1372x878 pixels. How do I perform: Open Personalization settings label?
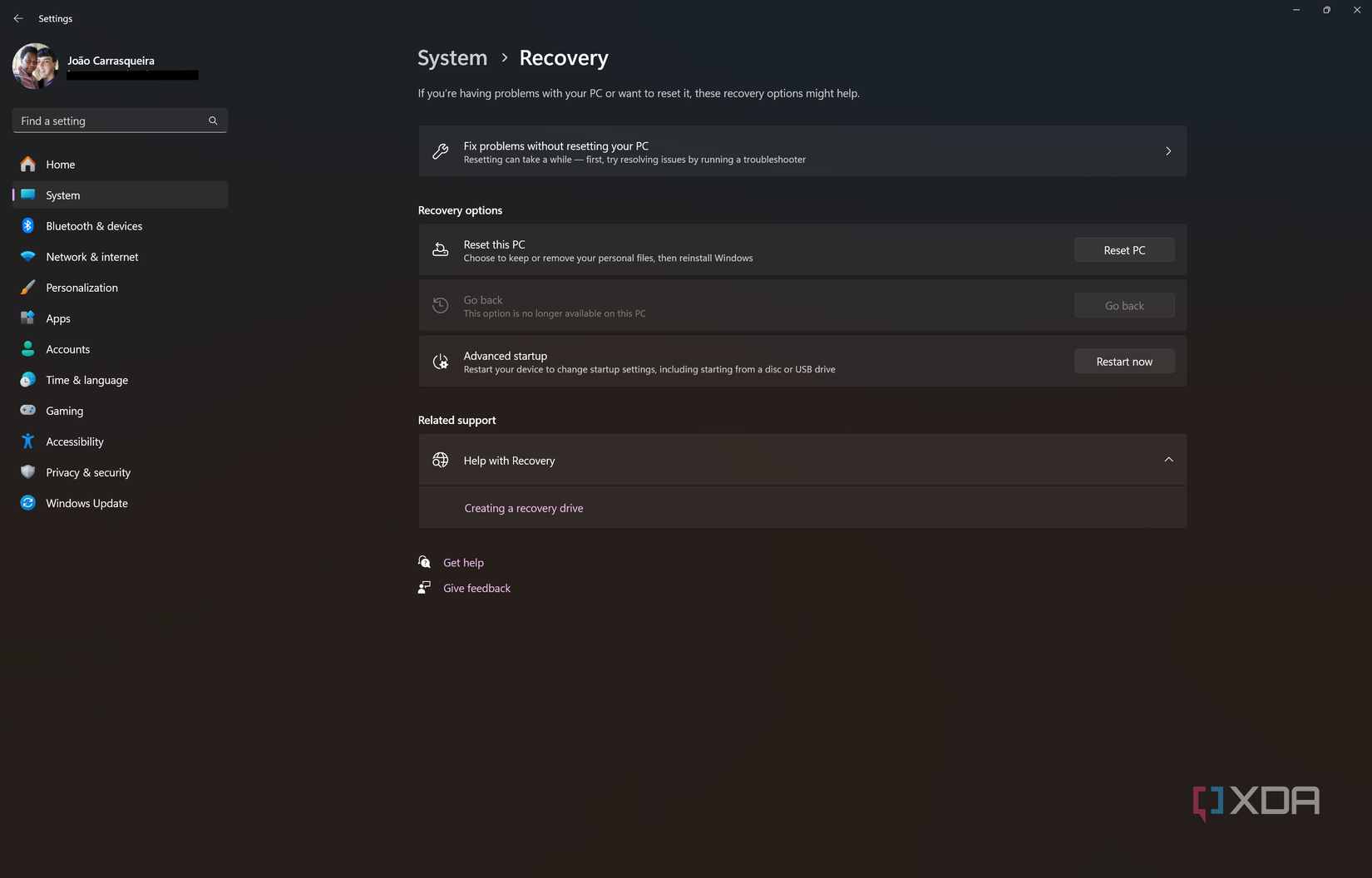81,288
